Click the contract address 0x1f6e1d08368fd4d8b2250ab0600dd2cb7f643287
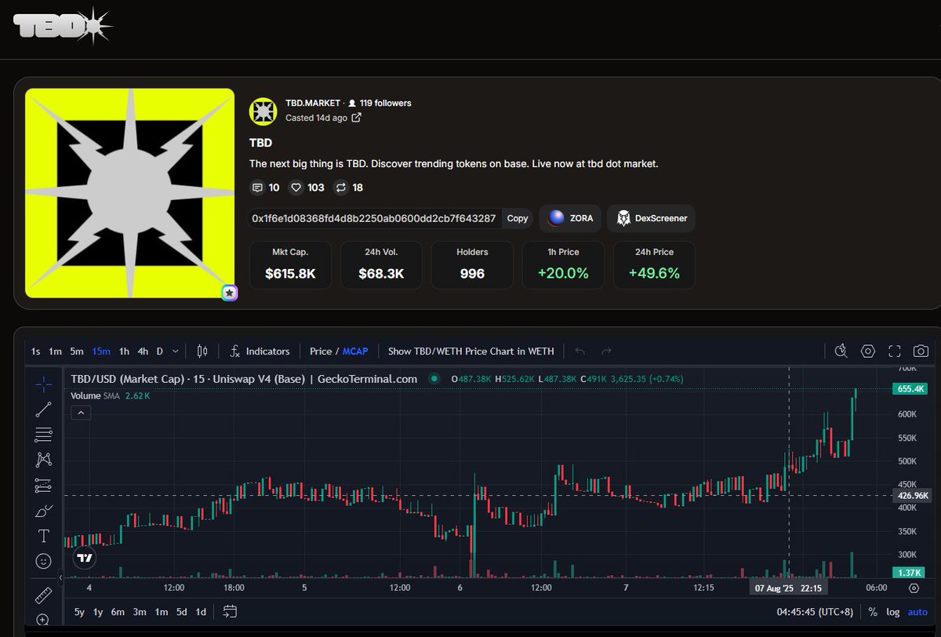This screenshot has height=637, width=941. pyautogui.click(x=373, y=218)
